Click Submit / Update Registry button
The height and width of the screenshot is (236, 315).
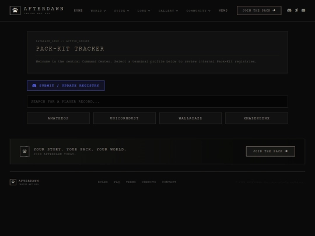coord(66,86)
